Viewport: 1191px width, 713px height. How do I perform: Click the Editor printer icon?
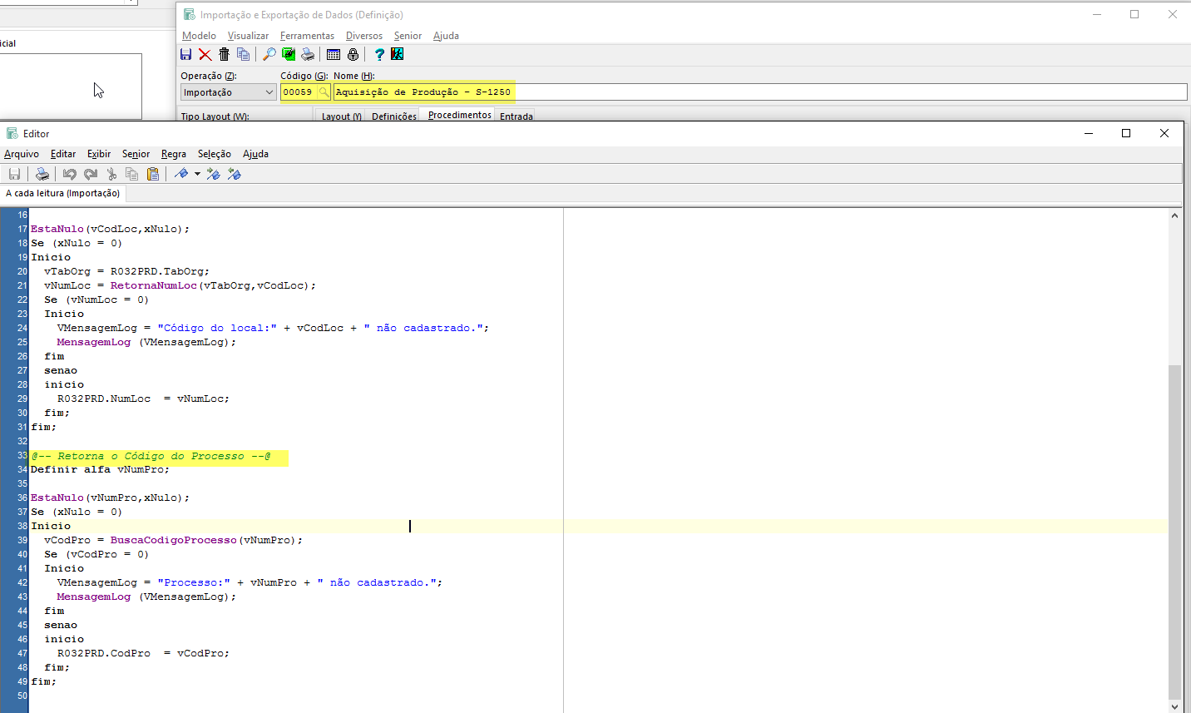[x=42, y=174]
